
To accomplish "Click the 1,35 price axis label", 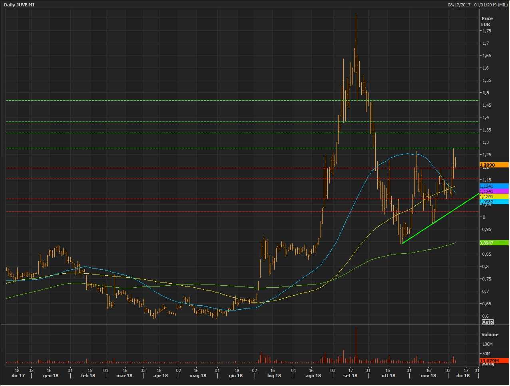I will coord(486,130).
